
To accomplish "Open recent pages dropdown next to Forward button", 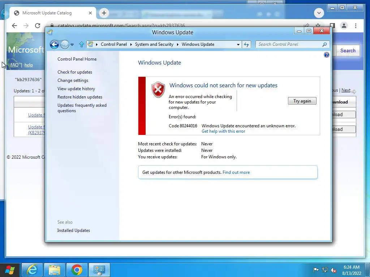I will pos(72,44).
